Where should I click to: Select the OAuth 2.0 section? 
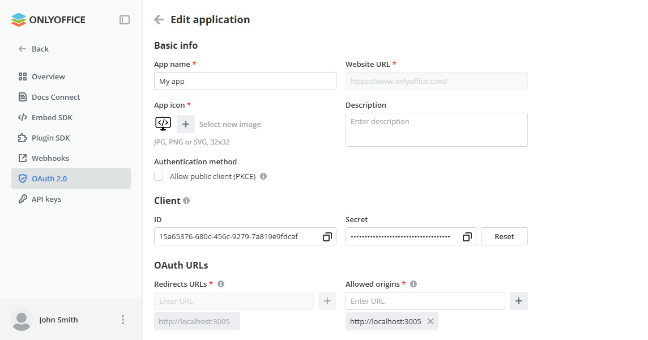pyautogui.click(x=71, y=178)
